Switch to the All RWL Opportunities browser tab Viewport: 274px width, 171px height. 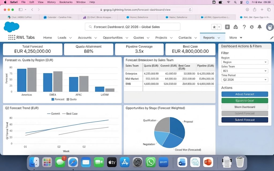coord(216,17)
